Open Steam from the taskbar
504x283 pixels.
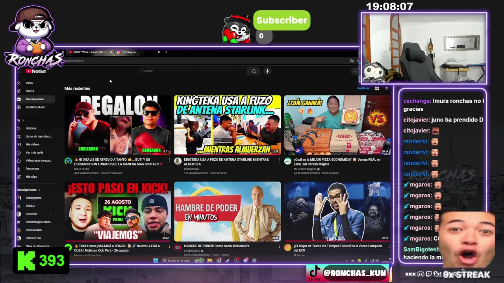pos(228,261)
